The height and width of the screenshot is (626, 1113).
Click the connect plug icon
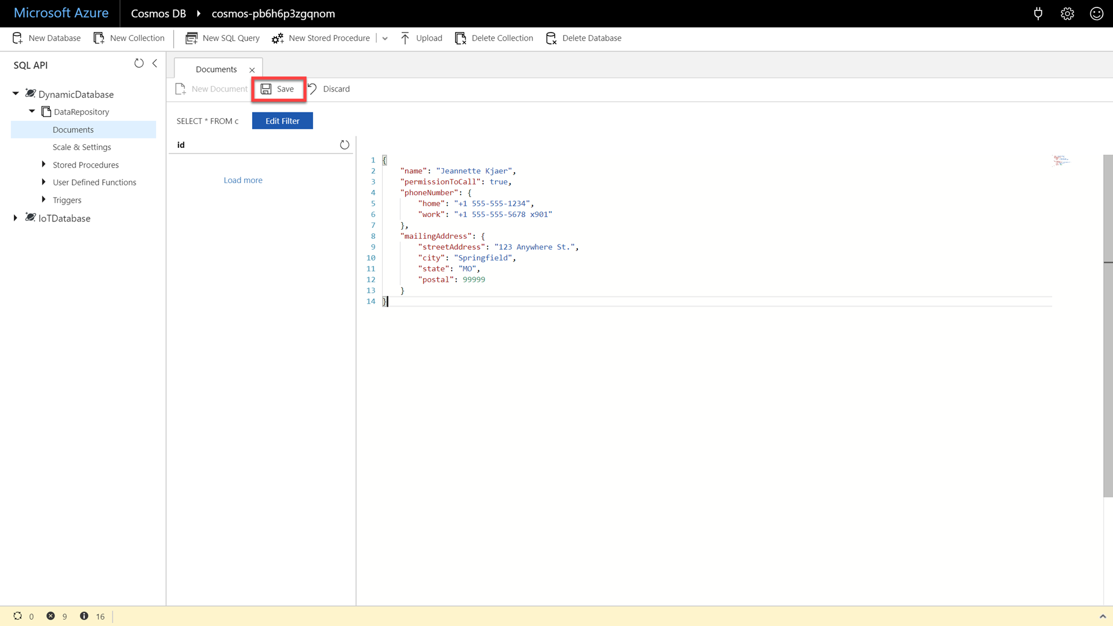click(x=1038, y=13)
